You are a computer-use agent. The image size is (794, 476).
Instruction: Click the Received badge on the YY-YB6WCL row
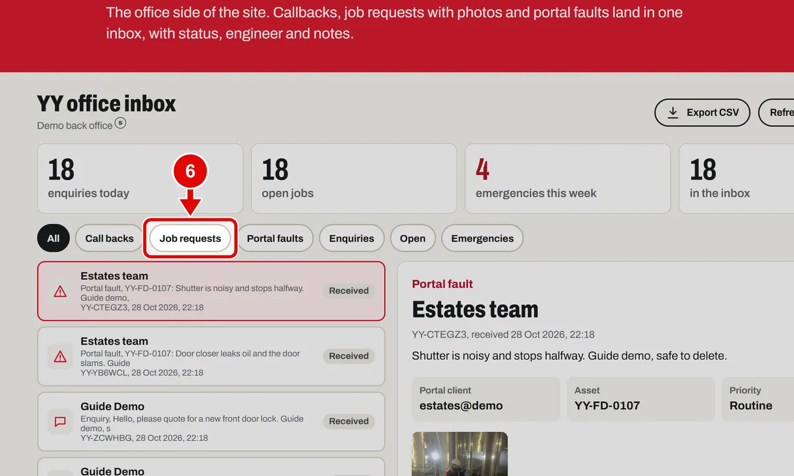click(x=349, y=356)
